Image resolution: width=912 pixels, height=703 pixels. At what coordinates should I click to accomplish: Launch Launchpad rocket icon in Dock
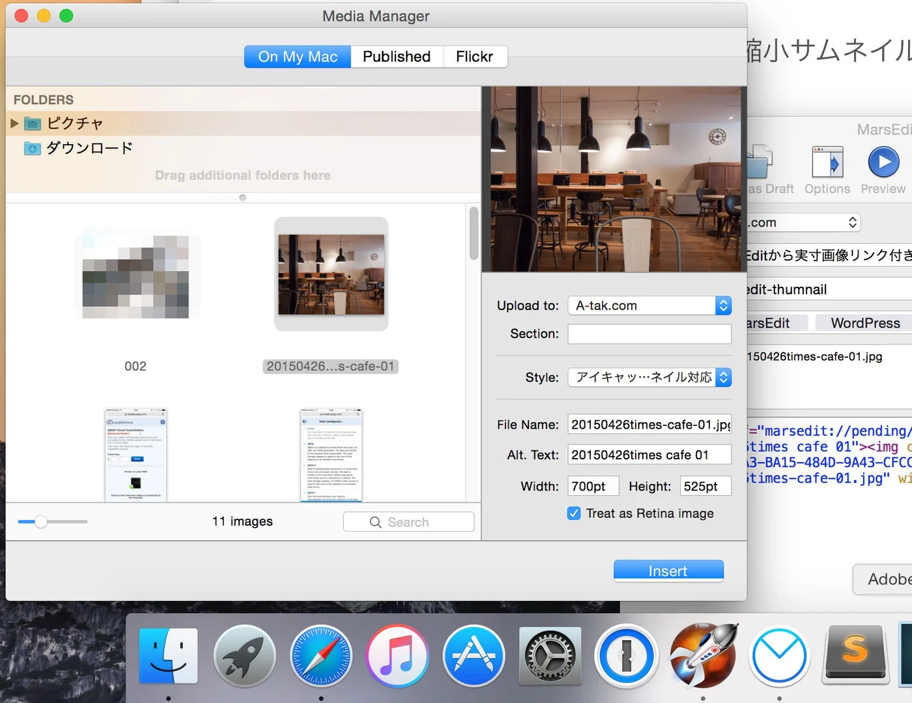click(x=244, y=655)
